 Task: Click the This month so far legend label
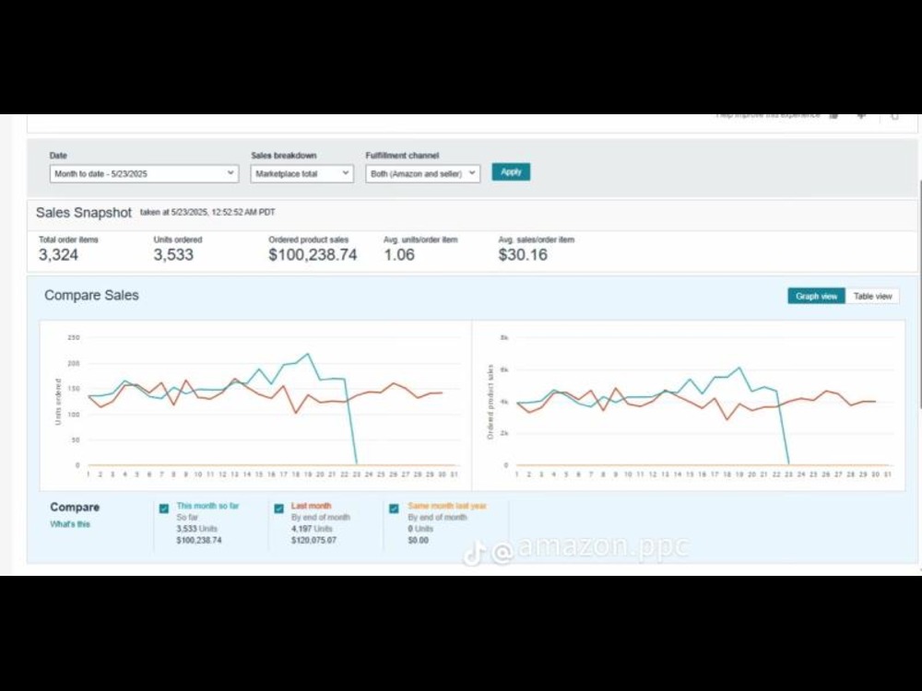tap(207, 506)
